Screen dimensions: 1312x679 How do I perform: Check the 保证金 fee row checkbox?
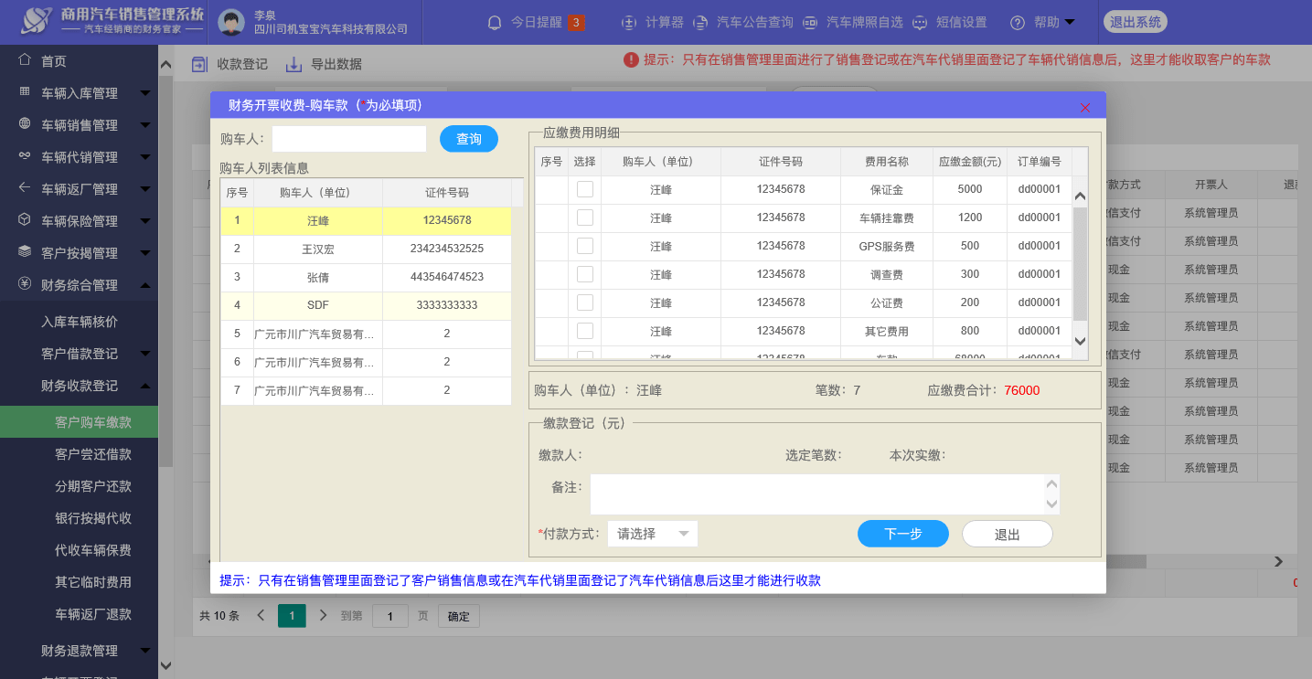(585, 189)
